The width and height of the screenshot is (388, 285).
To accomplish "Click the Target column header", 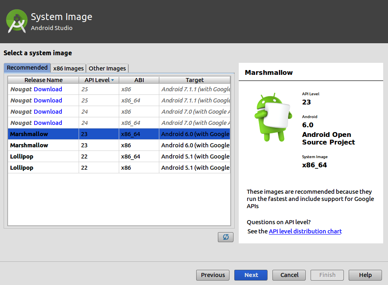I will (195, 80).
